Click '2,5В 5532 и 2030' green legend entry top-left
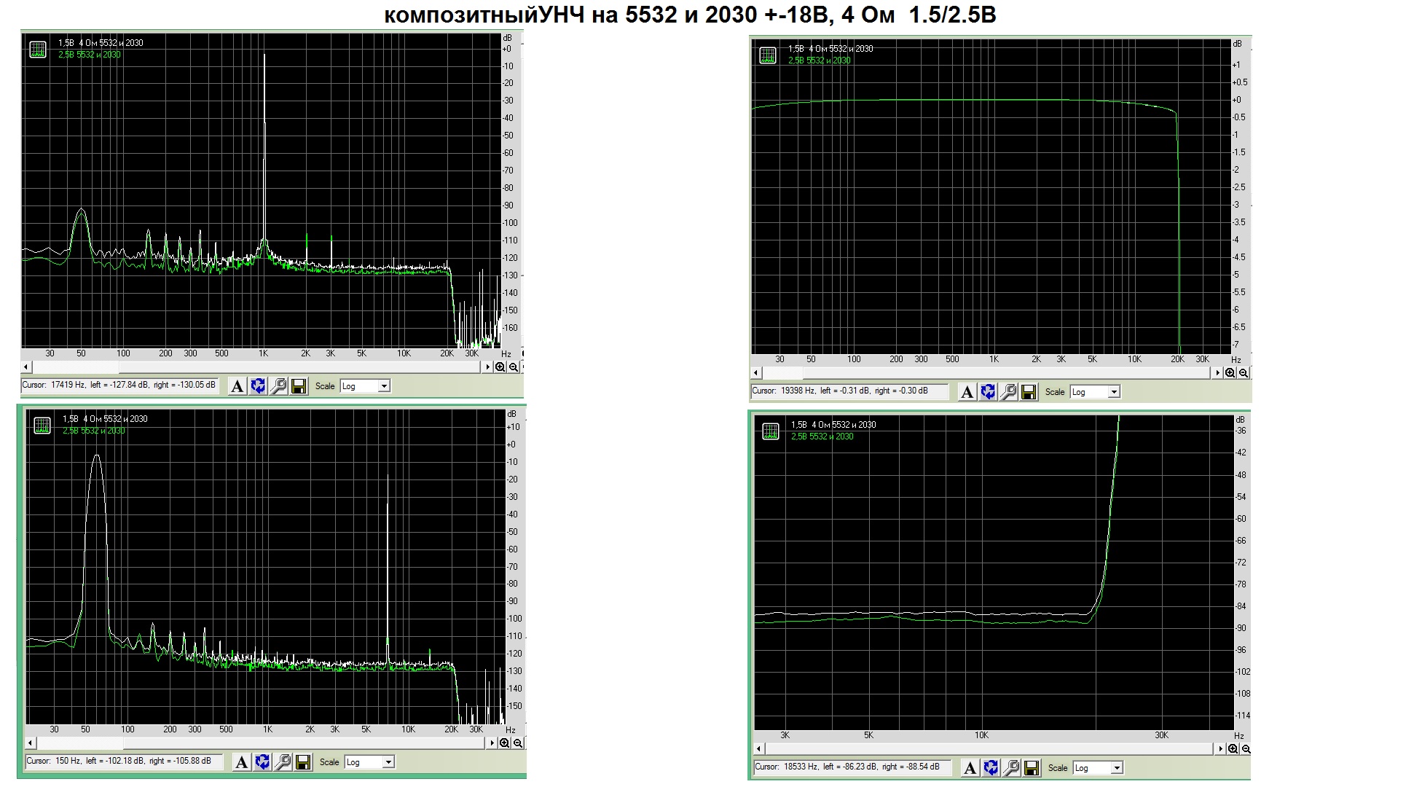Screen dimensions: 1406x787 pos(90,55)
